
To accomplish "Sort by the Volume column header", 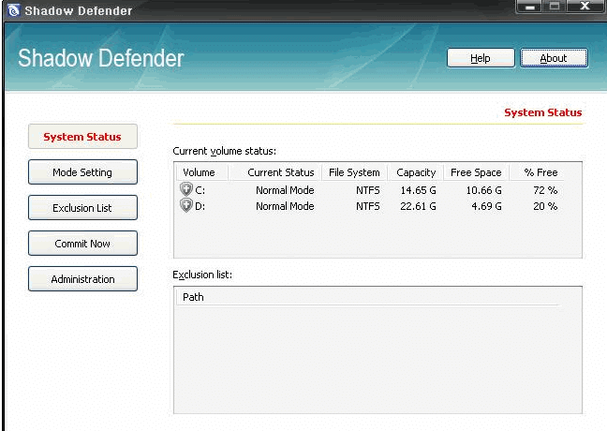I will pos(202,172).
